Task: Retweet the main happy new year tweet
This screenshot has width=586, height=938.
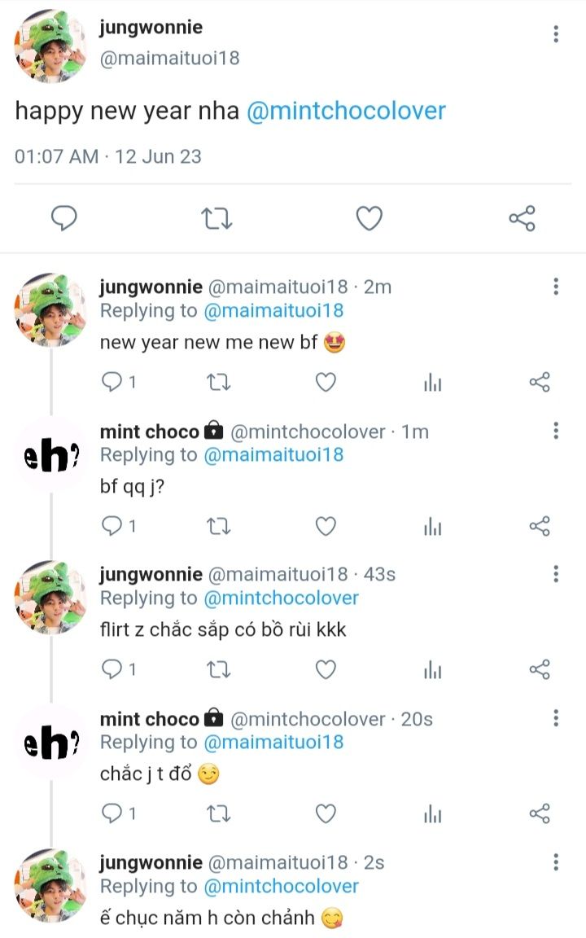Action: tap(217, 218)
